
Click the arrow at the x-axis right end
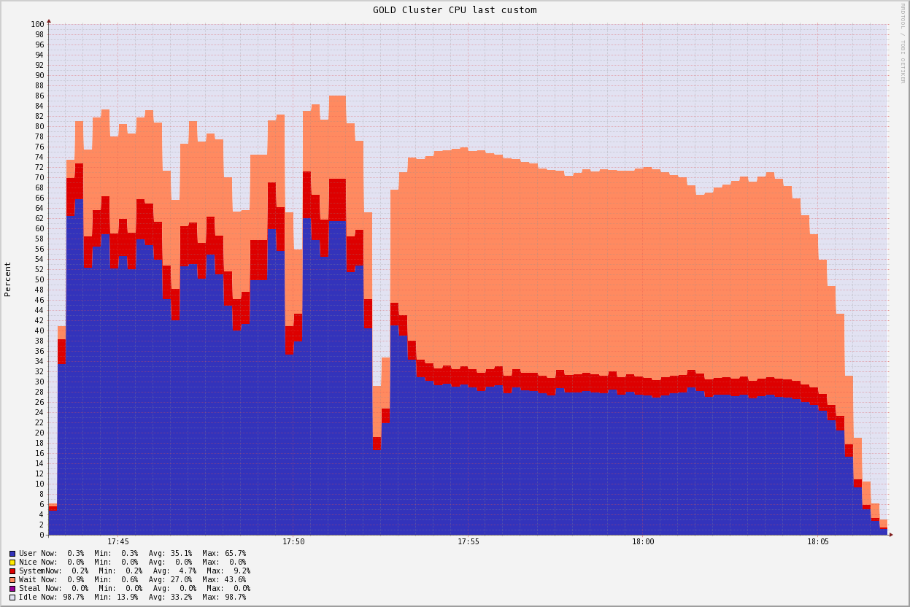tap(890, 535)
